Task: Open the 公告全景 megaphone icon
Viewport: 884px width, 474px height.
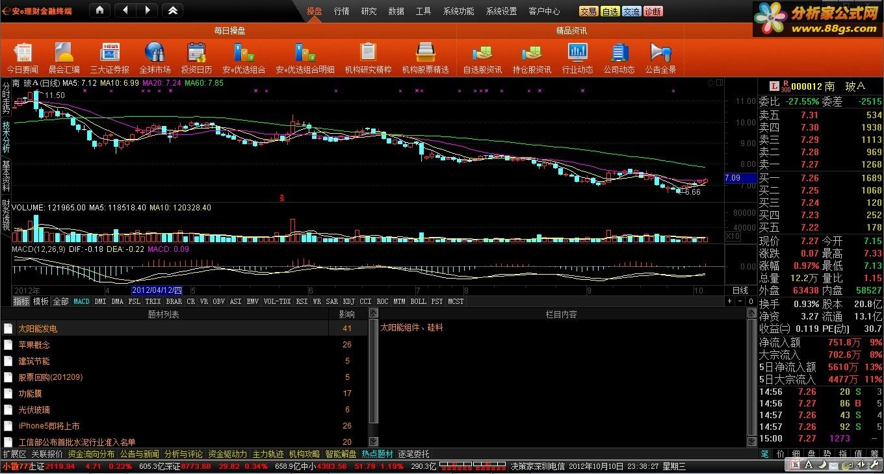Action: pos(660,53)
